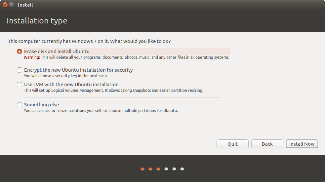Click the 'Encrypt the new Ubuntu installation' label text
The height and width of the screenshot is (182, 325).
click(78, 70)
